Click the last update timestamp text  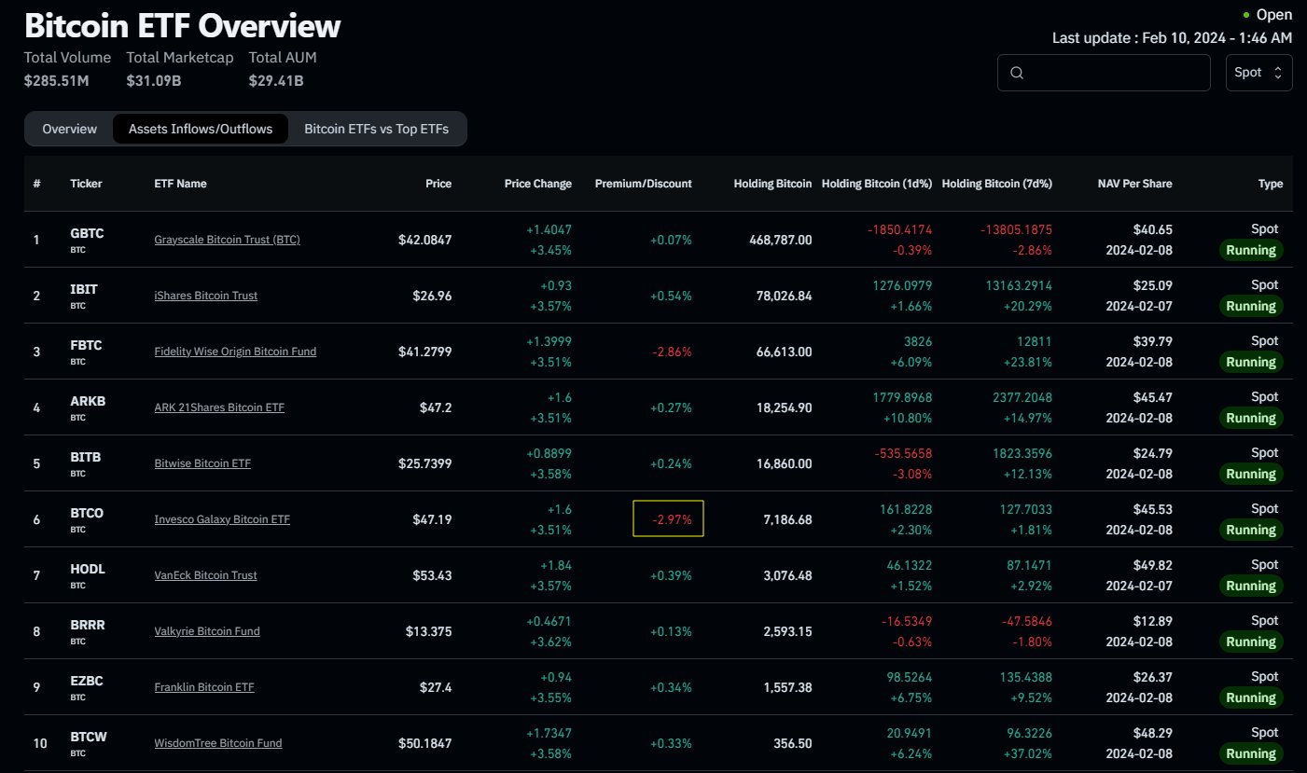[1173, 37]
